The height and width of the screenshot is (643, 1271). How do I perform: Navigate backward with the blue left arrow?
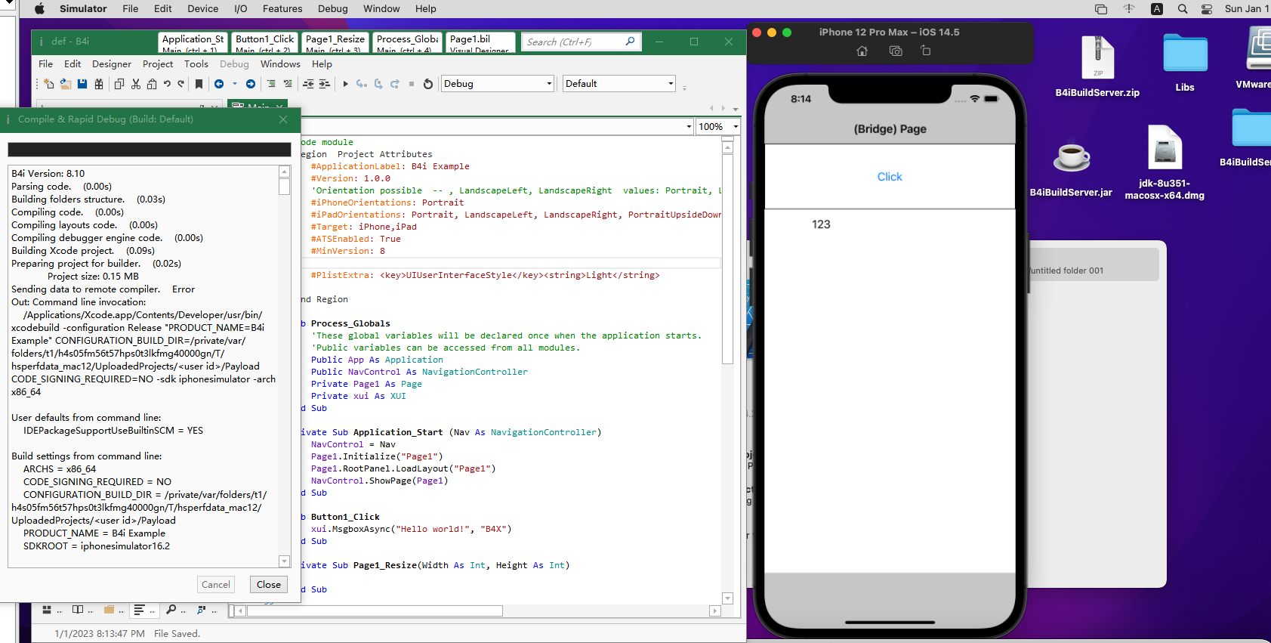[219, 84]
